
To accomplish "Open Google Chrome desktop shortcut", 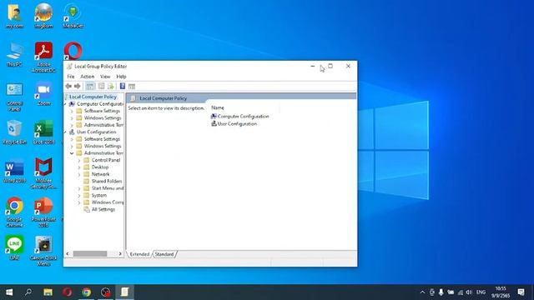I will pos(14,212).
